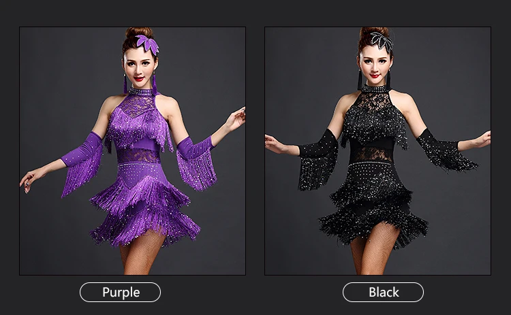The width and height of the screenshot is (511, 315).
Task: Click the black rhinestone leaf hairpiece
Action: click(382, 41)
